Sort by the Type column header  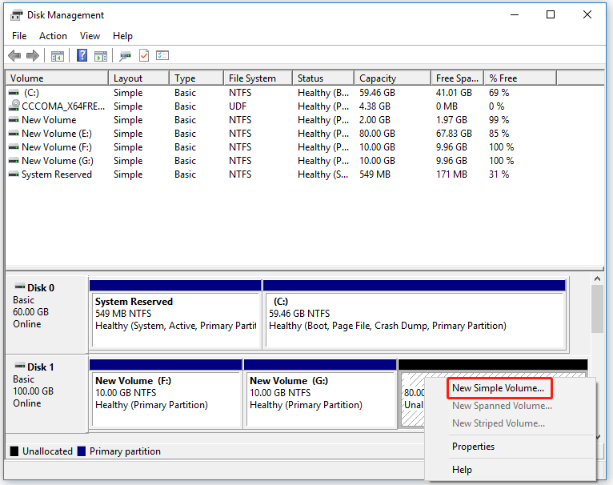tap(197, 78)
